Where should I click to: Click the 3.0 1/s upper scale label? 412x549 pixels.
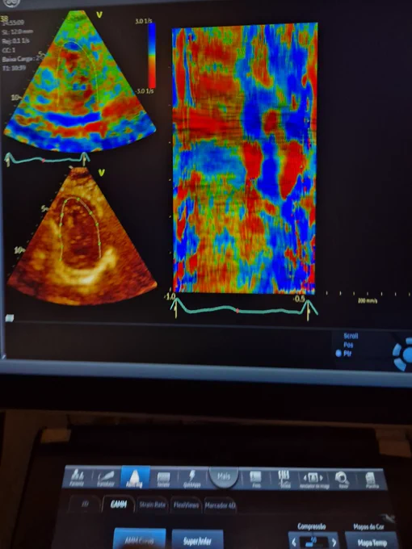click(144, 21)
